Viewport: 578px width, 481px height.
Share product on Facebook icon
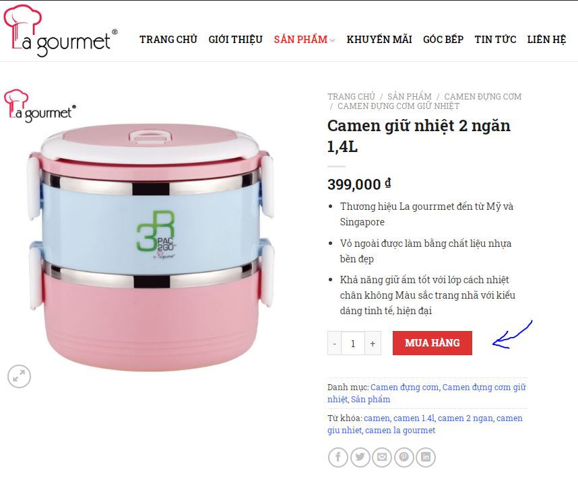point(338,457)
